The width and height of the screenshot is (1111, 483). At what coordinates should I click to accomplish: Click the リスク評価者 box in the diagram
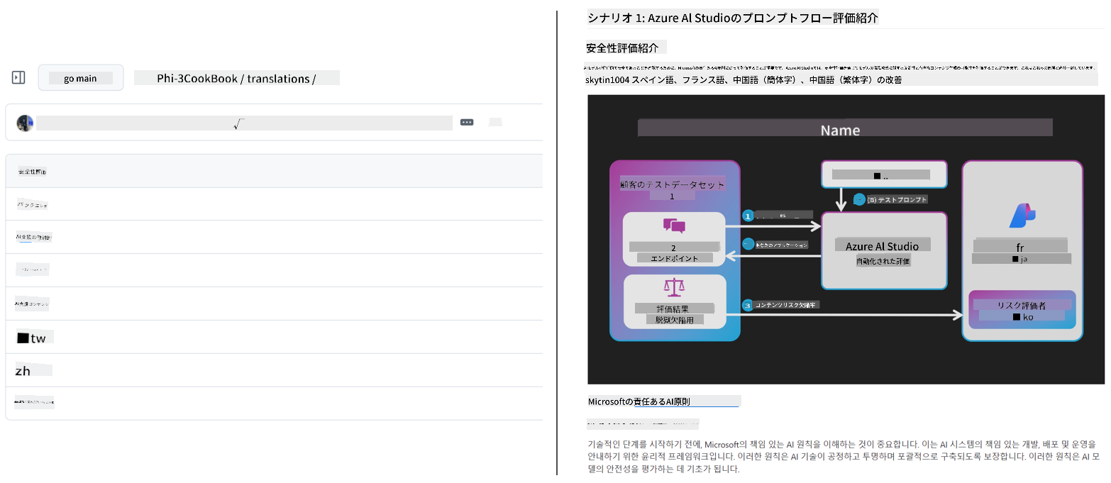(1022, 310)
